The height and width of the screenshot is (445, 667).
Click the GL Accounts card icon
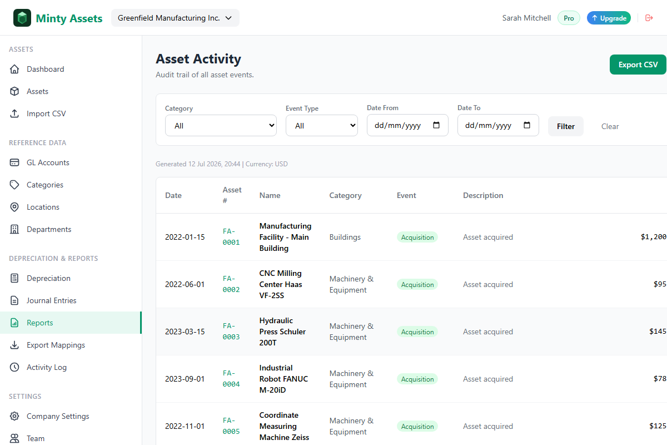pos(15,162)
